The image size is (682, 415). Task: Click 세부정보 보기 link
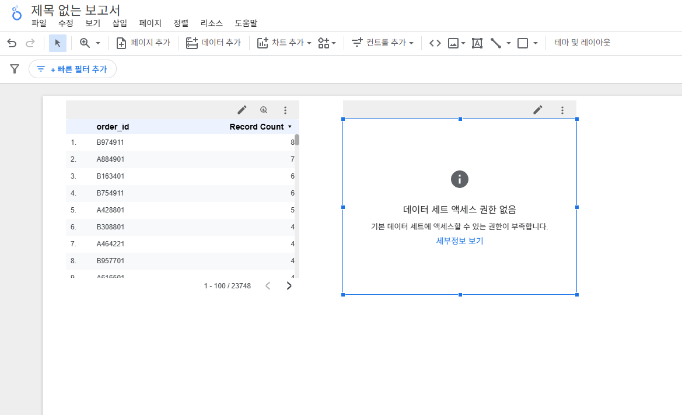click(x=460, y=240)
